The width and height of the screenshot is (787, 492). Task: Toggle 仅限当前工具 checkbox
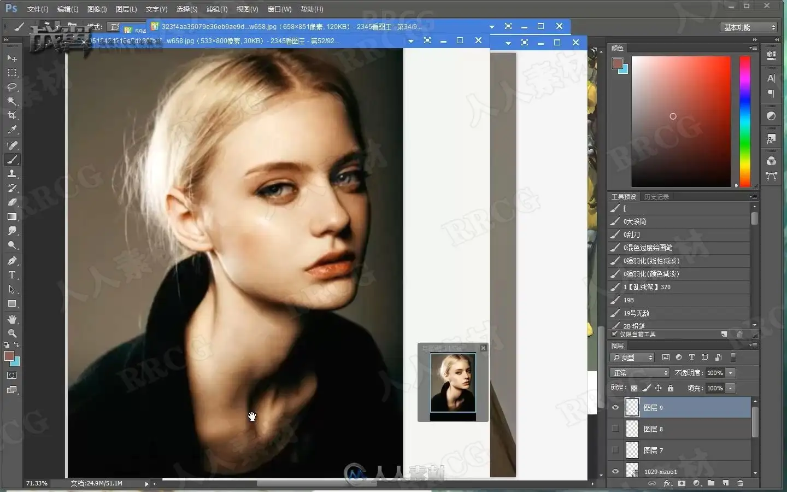pyautogui.click(x=615, y=334)
